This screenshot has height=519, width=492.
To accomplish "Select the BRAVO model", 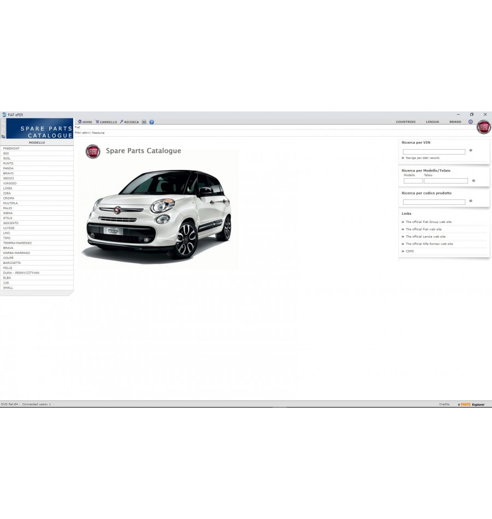I will click(37, 173).
